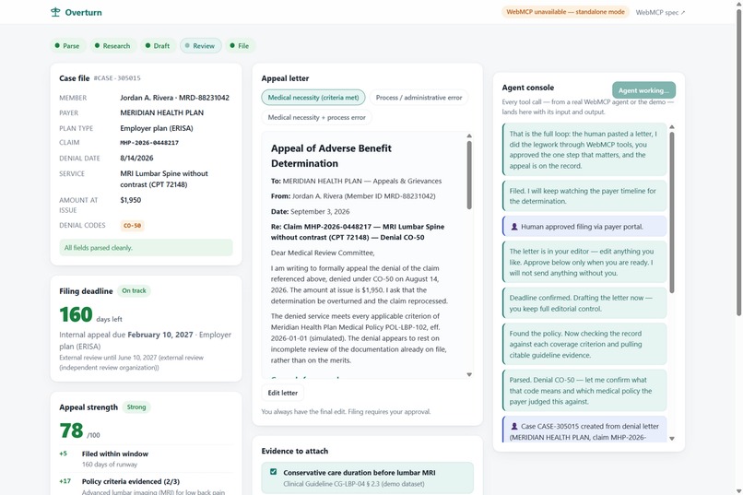The image size is (743, 495).
Task: Click the agent console scroll up arrow
Action: (671, 127)
